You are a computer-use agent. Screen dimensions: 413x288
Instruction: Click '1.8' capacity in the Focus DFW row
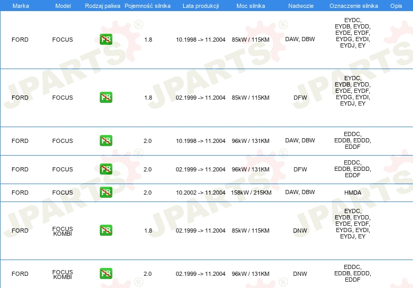pos(148,98)
